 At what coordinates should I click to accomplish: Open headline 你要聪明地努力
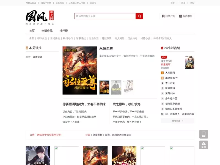tap(84, 104)
